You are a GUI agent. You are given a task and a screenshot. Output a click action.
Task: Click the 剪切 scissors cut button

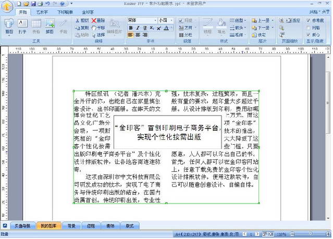click(82, 20)
